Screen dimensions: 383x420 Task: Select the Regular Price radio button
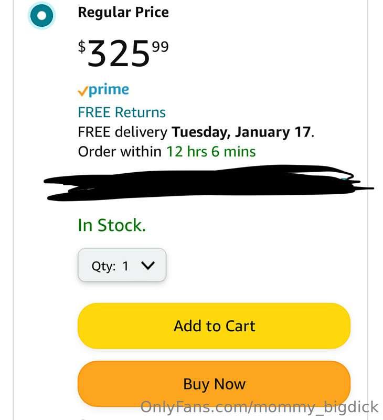point(41,16)
